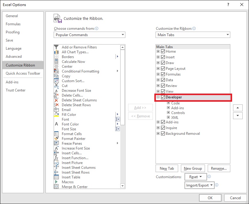
Task: Switch to the Proofing category
Action: (x=12, y=32)
